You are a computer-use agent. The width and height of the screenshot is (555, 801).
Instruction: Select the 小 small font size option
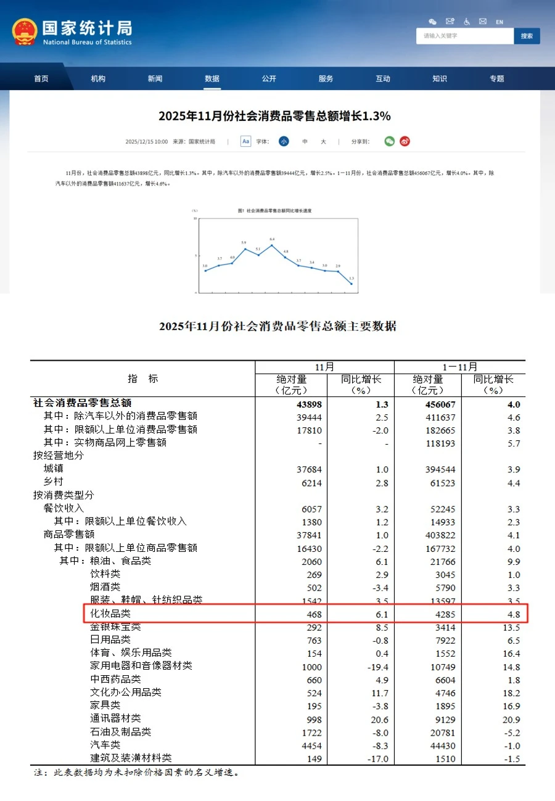pos(283,141)
